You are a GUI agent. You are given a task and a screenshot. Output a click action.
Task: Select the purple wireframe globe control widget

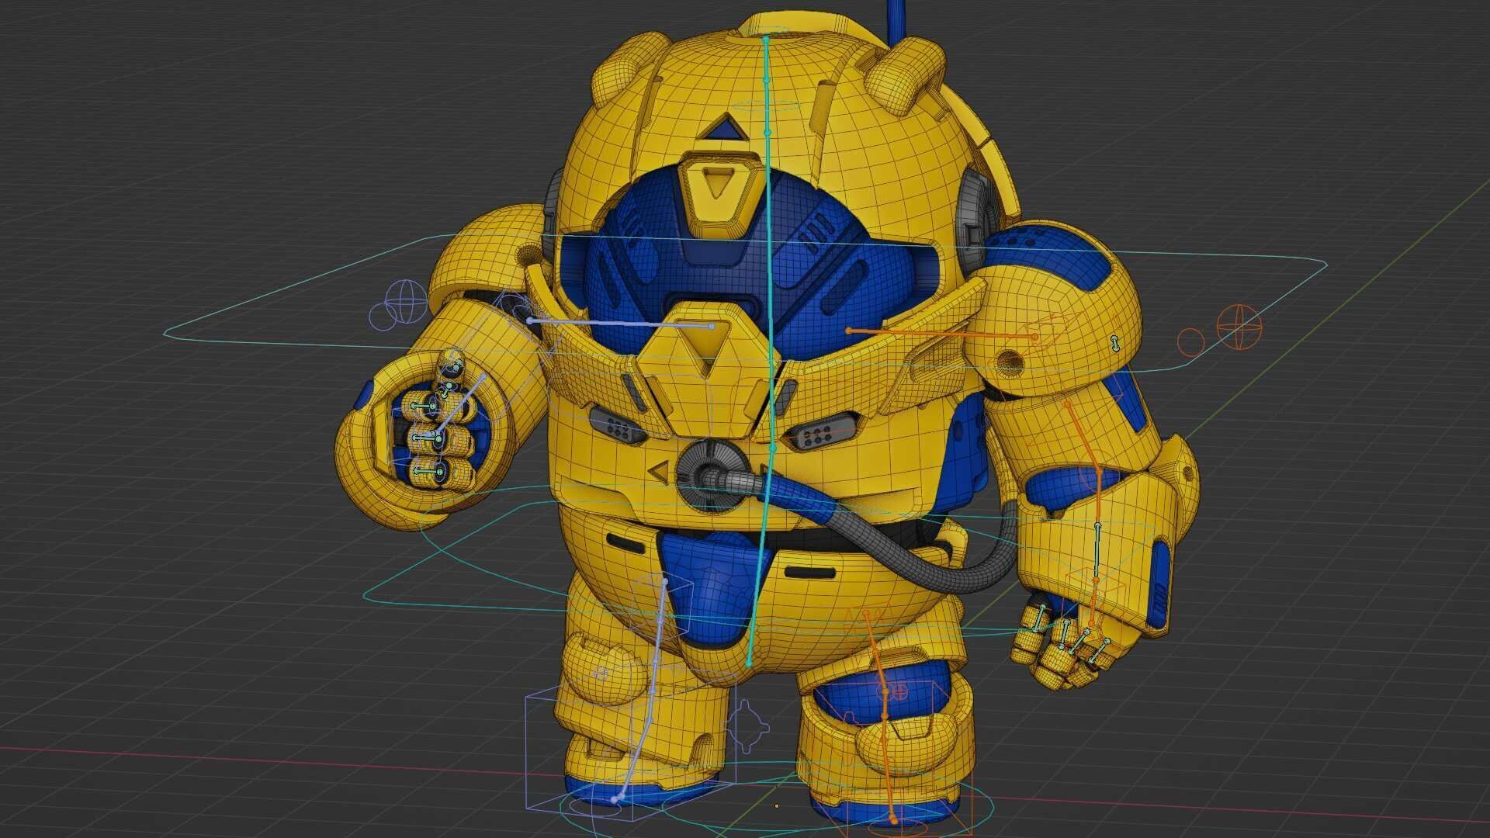407,301
